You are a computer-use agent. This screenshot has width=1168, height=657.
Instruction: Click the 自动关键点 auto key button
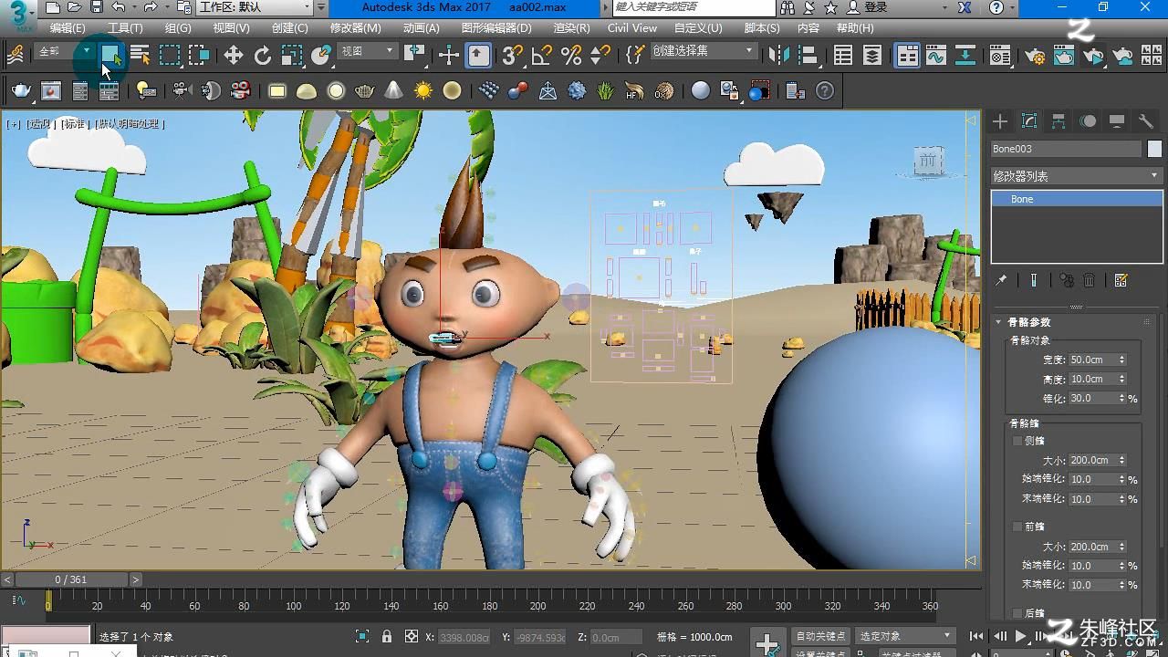820,636
